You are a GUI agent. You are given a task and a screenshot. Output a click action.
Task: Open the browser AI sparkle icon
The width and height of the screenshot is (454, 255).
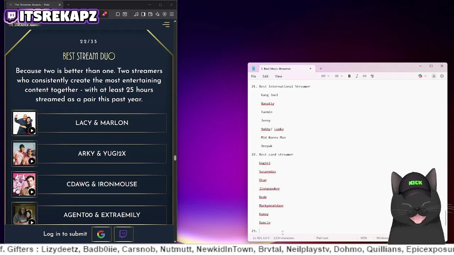tap(157, 14)
